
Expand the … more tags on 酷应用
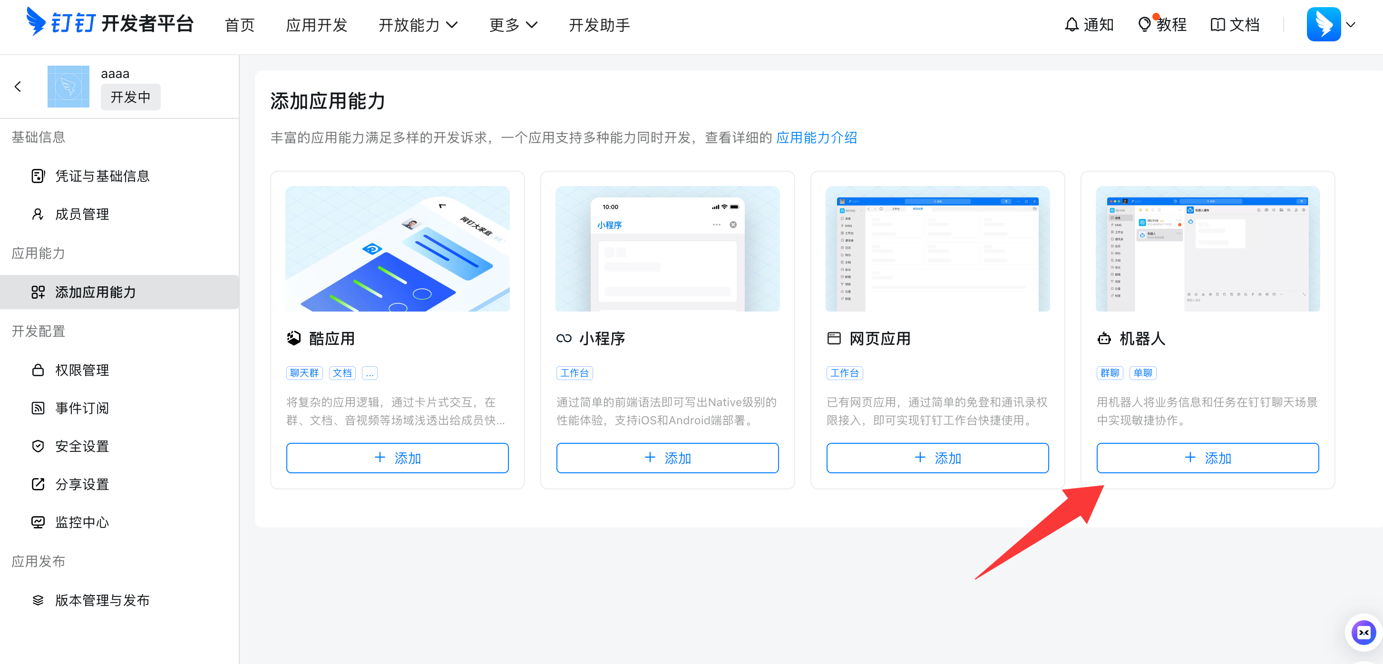(370, 372)
